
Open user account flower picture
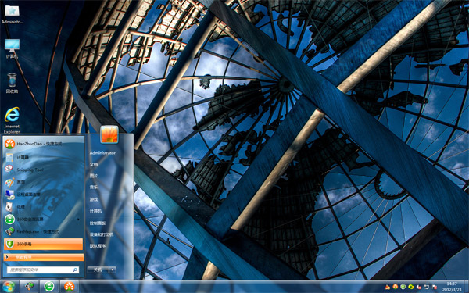[109, 134]
